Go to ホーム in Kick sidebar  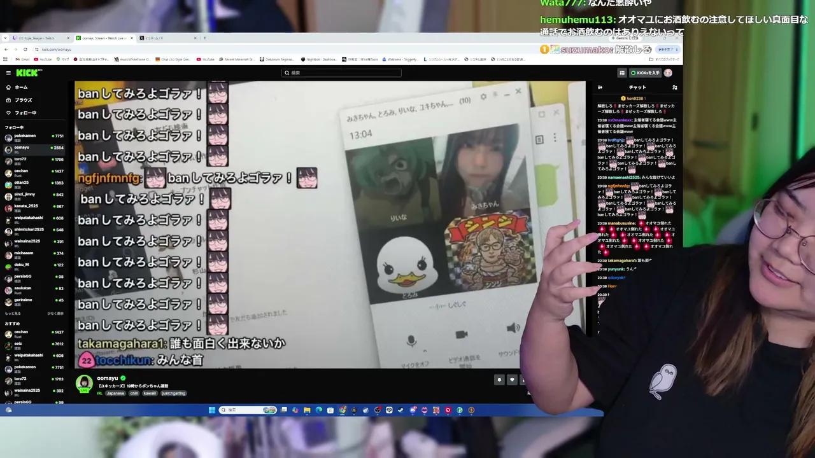click(x=33, y=87)
